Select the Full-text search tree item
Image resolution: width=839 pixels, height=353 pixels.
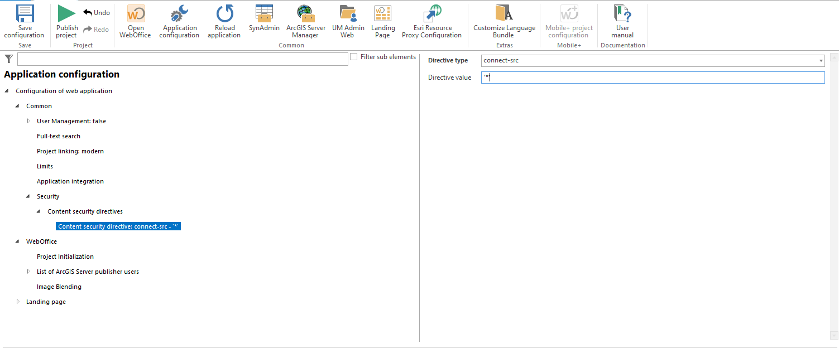pyautogui.click(x=59, y=136)
